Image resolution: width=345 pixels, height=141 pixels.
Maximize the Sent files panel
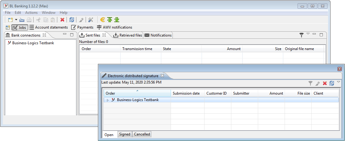click(322, 35)
